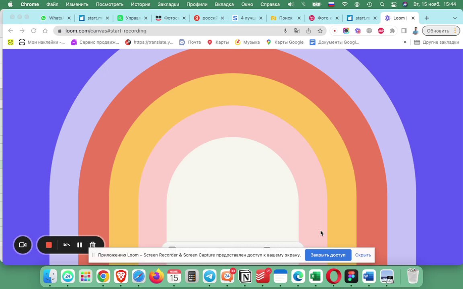Open Notion from the Dock
The height and width of the screenshot is (289, 463).
point(245,276)
